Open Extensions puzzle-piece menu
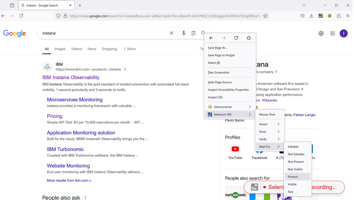354x200 pixels. 339,16
